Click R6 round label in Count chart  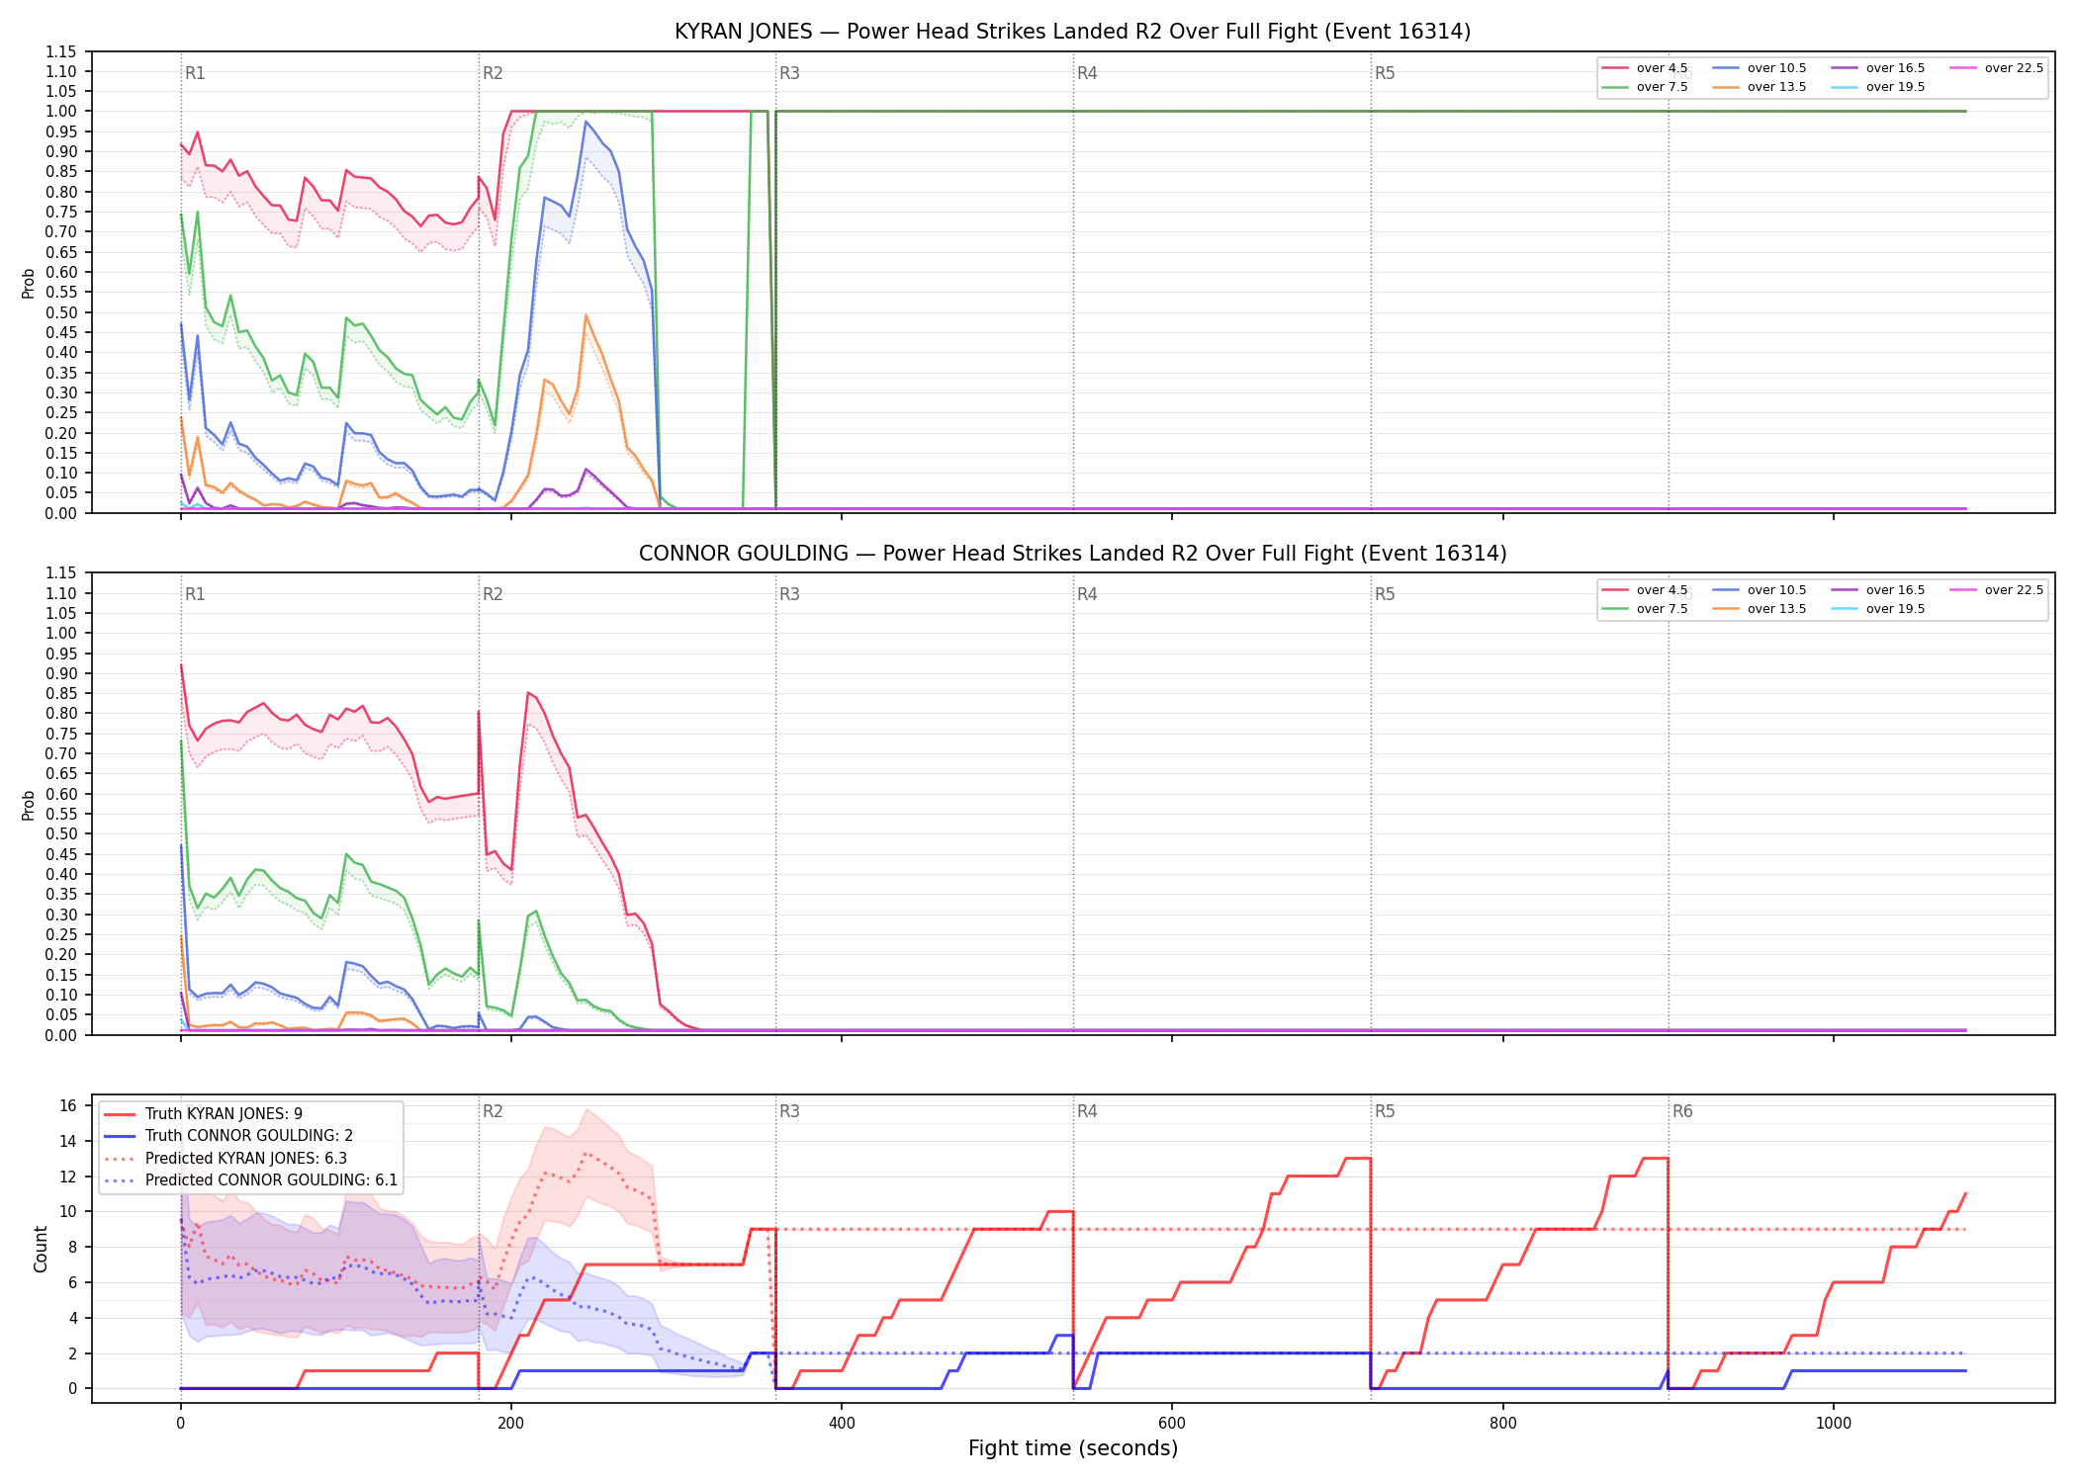pos(1682,1111)
